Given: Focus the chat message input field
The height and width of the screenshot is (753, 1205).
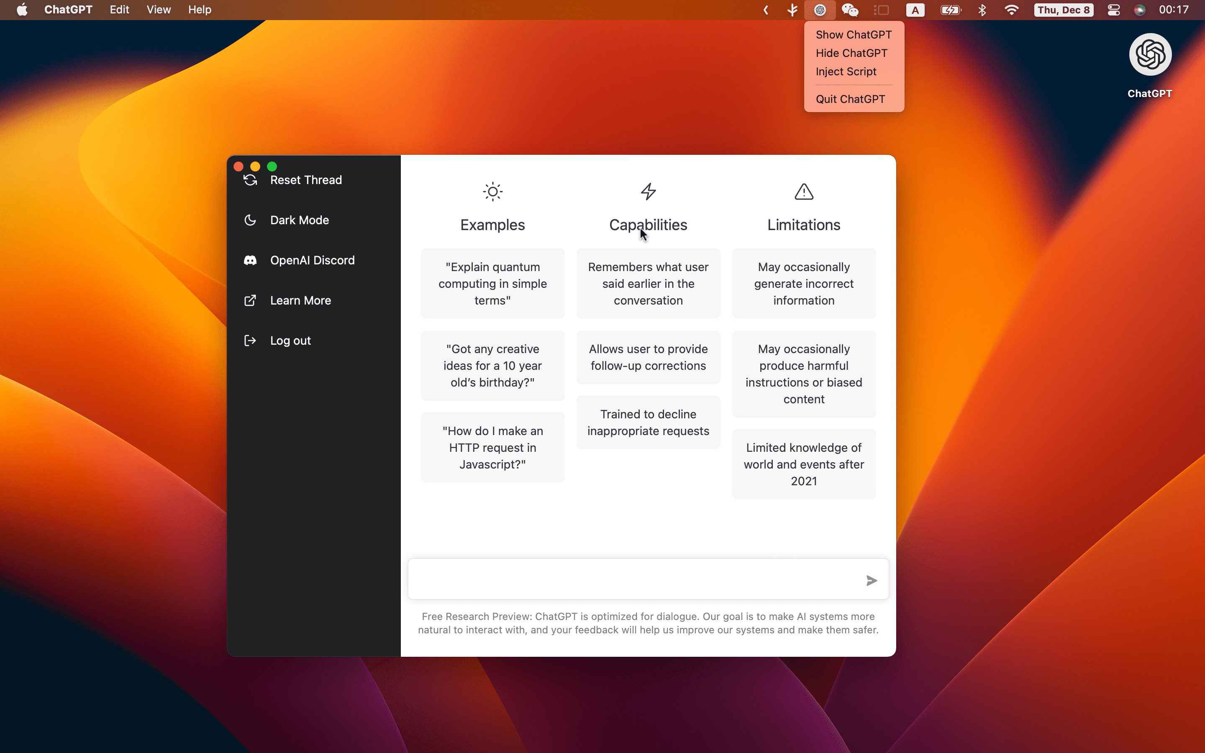Looking at the screenshot, I should click(632, 579).
